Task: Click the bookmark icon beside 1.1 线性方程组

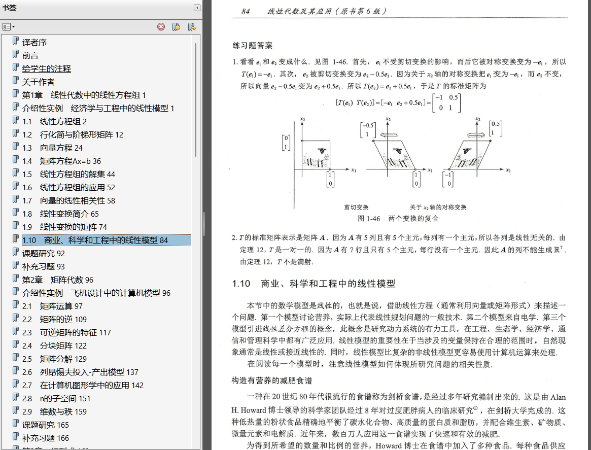Action: coord(15,120)
